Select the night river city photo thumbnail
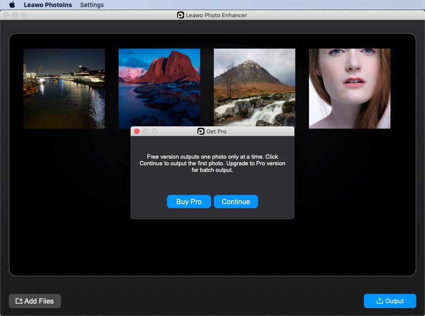This screenshot has height=316, width=425. [64, 88]
